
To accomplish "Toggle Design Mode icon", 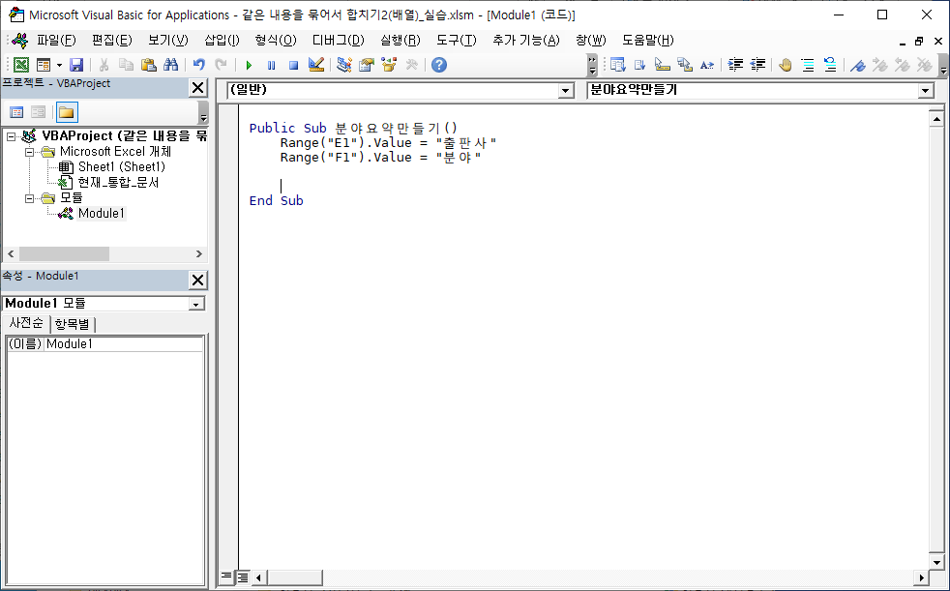I will tap(316, 65).
